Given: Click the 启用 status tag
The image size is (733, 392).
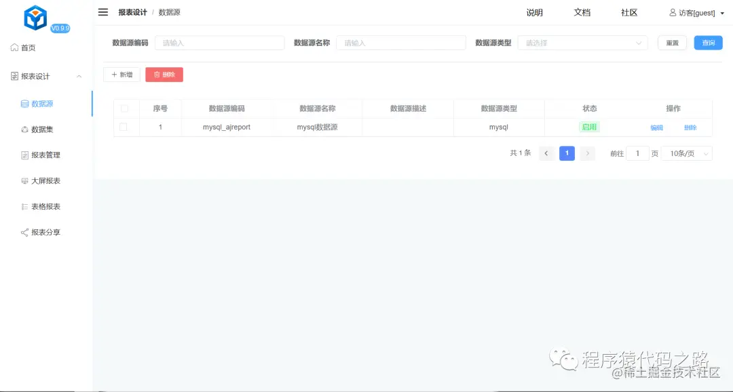Looking at the screenshot, I should click(x=590, y=127).
